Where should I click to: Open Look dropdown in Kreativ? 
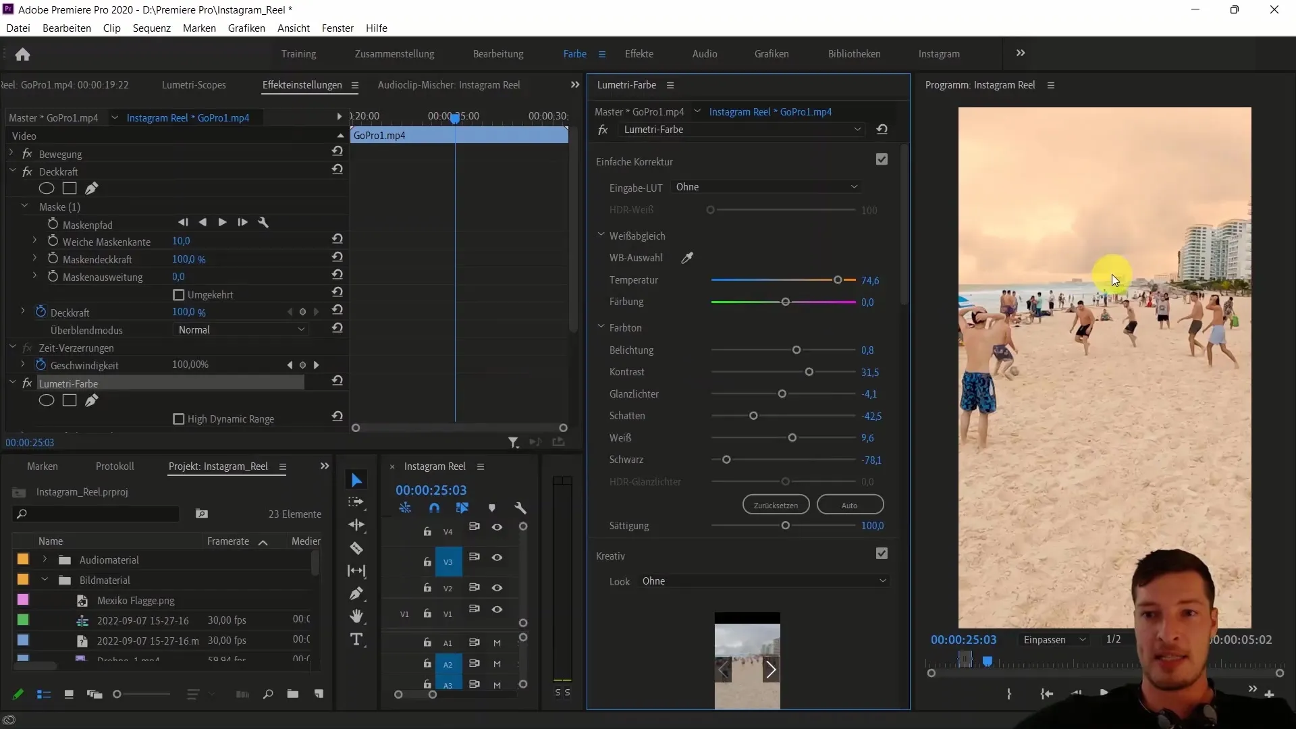click(764, 581)
